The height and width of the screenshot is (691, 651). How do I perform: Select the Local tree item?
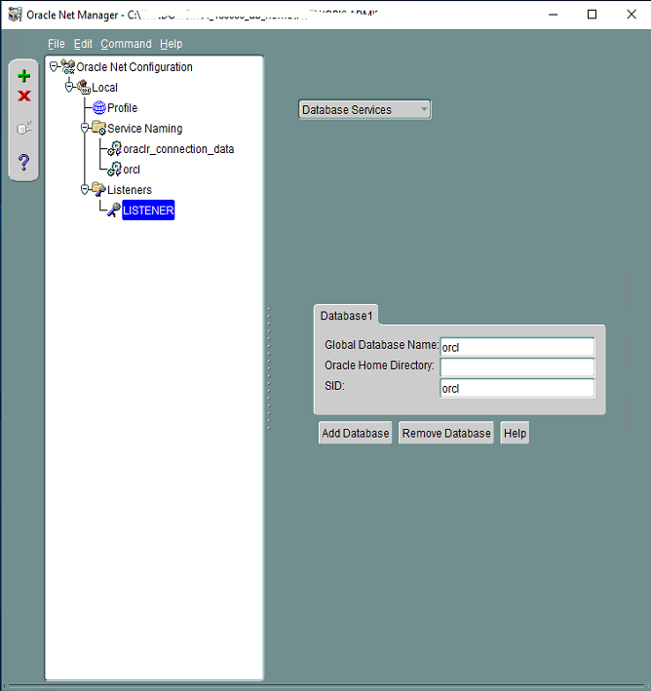pyautogui.click(x=105, y=88)
